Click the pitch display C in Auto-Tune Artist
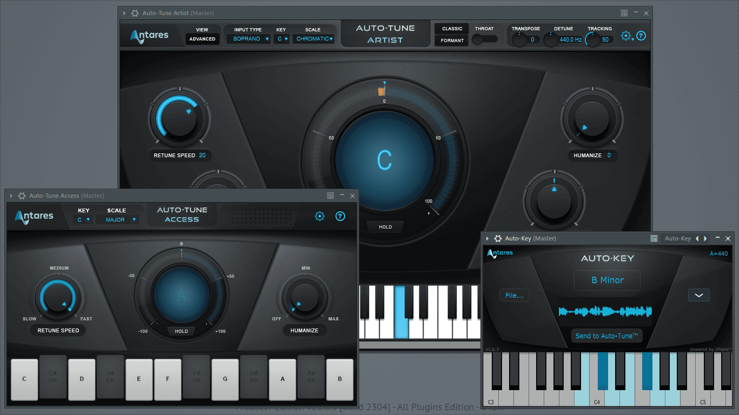This screenshot has width=739, height=415. pyautogui.click(x=384, y=160)
